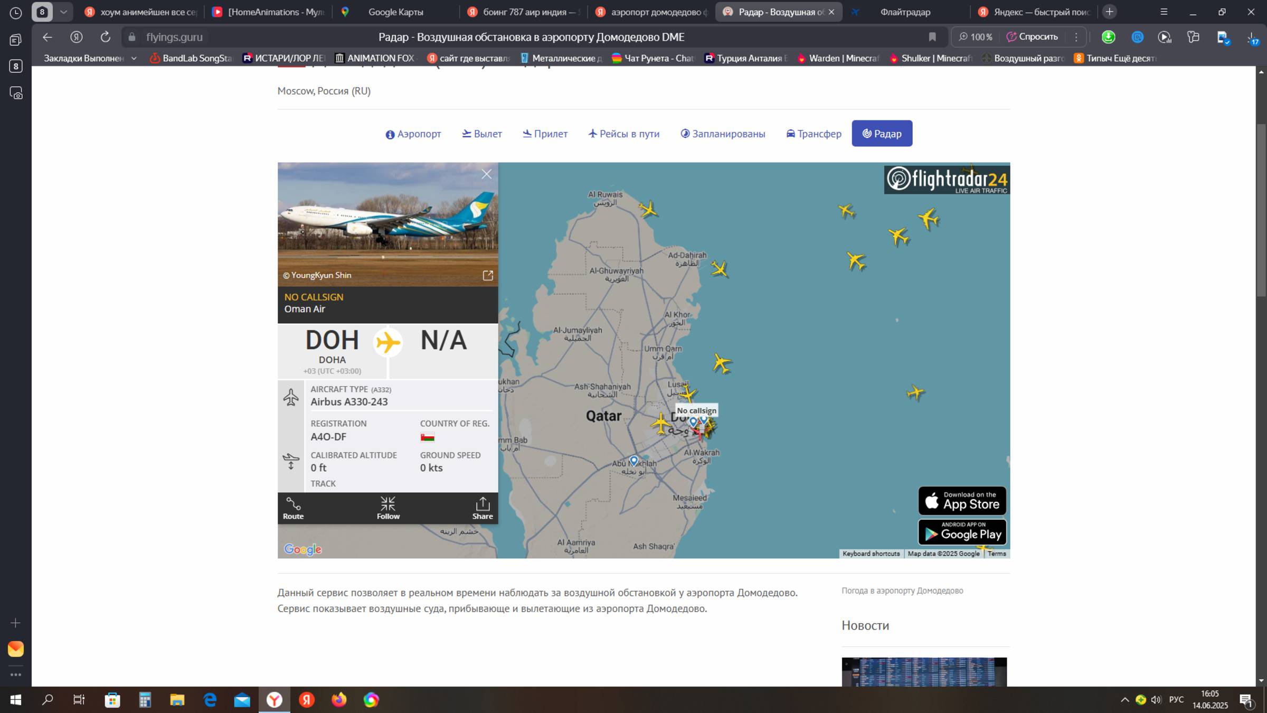Select plane near Al Ruwais
This screenshot has width=1267, height=713.
coord(648,210)
